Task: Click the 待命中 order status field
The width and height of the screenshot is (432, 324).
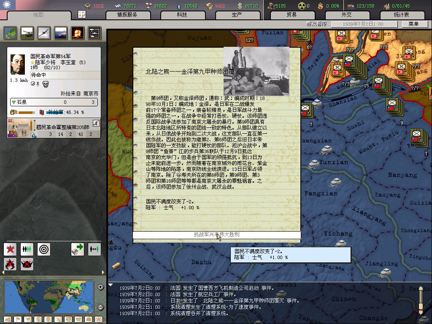Action: click(65, 75)
